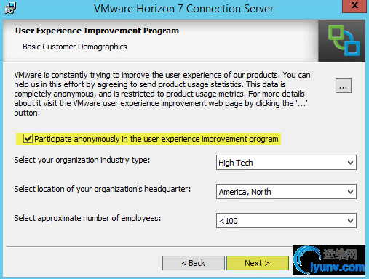This screenshot has height=279, width=369.
Task: Click the 'Basic Customer Demographics' subtitle
Action: pos(75,46)
